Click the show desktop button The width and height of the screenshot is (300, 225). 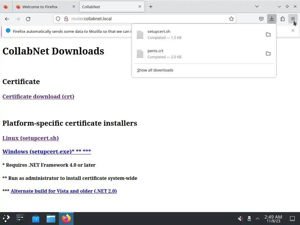(x=292, y=219)
